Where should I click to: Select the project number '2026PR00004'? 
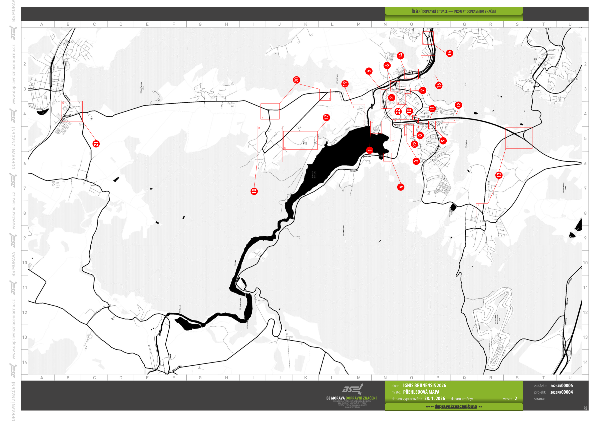point(561,392)
